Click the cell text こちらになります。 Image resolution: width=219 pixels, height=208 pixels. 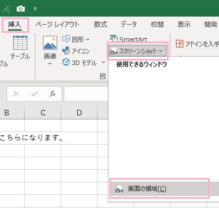pyautogui.click(x=32, y=138)
